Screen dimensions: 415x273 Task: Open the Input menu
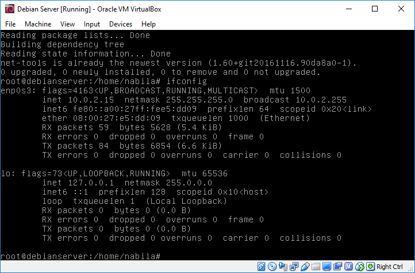92,24
